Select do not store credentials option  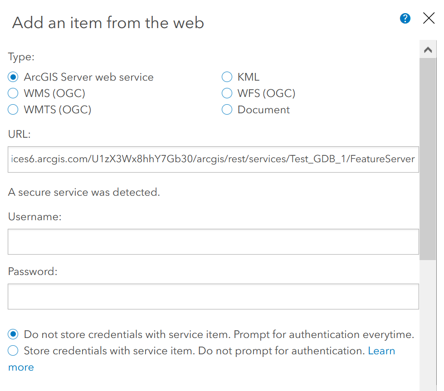[13, 334]
